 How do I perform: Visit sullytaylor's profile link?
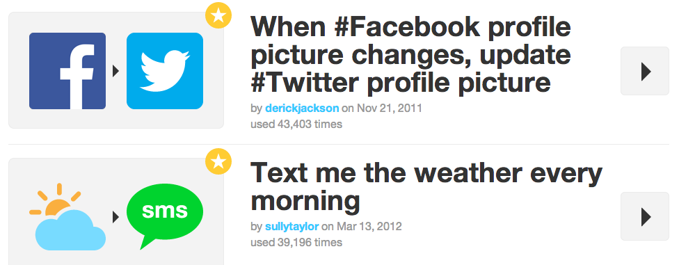coord(292,226)
